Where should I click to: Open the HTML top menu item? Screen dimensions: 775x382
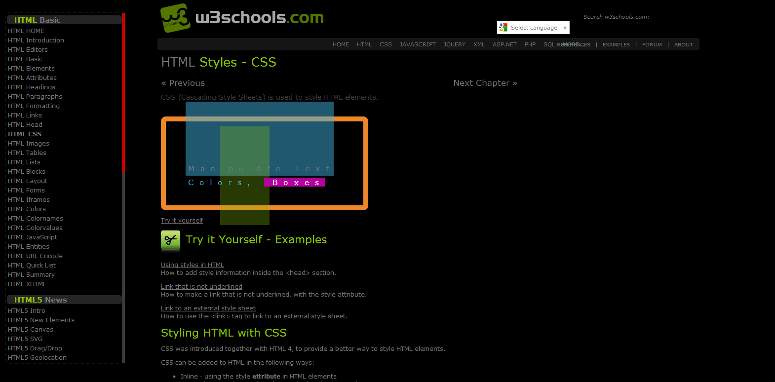tap(364, 44)
